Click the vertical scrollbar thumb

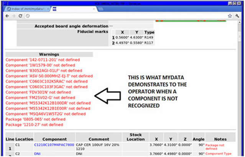pos(239,36)
